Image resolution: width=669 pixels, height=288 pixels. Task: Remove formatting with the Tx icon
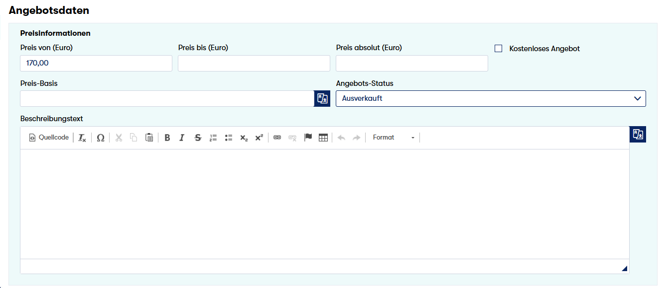[82, 138]
